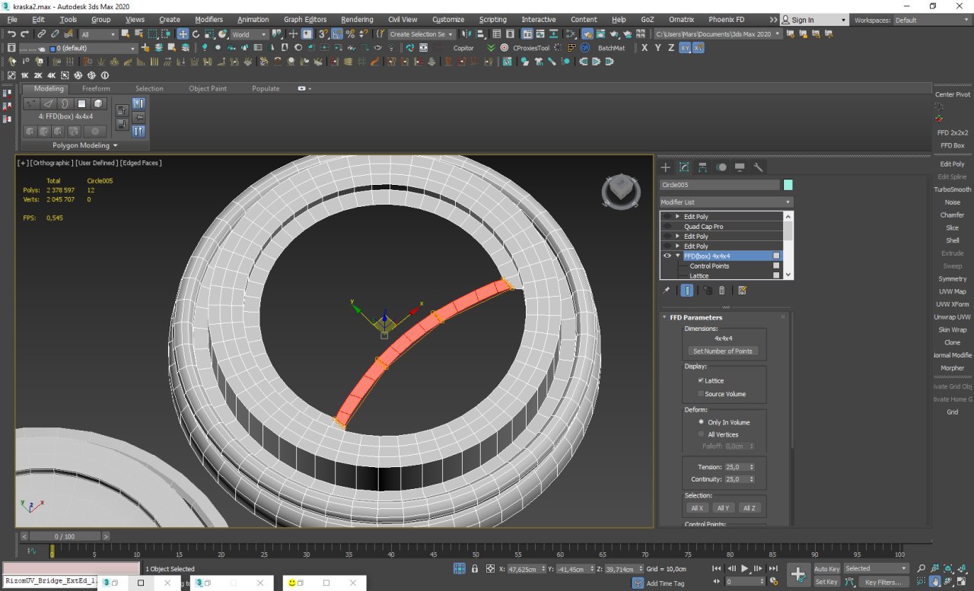Enable the Source Volume checkbox
This screenshot has width=974, height=591.
(701, 394)
